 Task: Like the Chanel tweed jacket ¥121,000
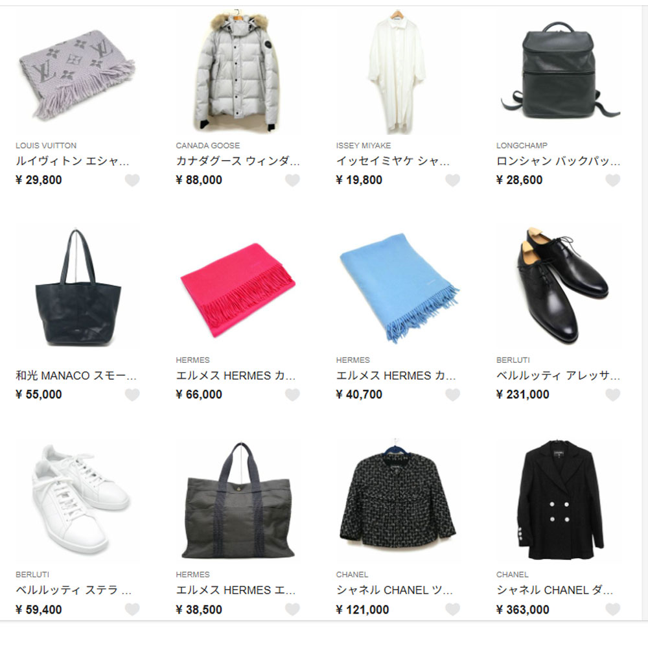(x=452, y=609)
